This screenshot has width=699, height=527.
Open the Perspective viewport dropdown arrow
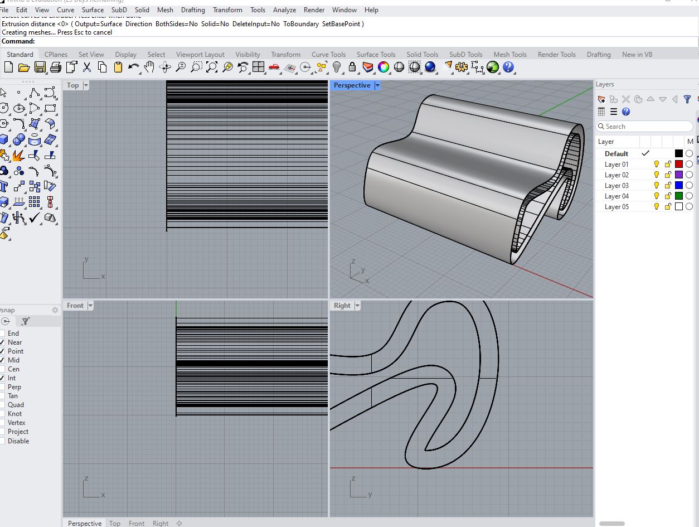(377, 85)
